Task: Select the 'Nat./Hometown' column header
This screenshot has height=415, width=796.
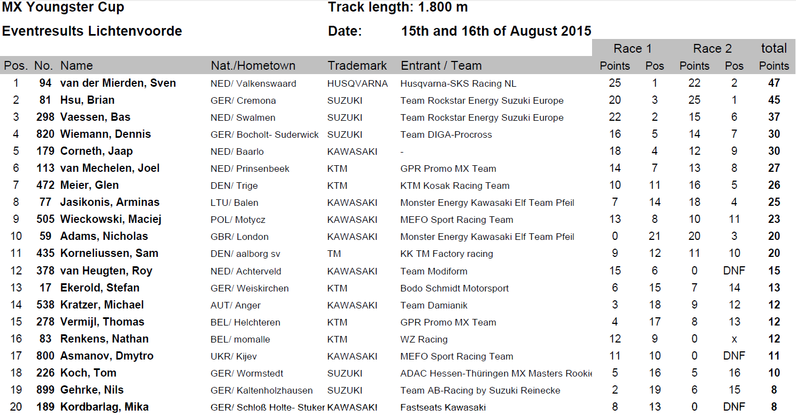Action: click(x=253, y=66)
